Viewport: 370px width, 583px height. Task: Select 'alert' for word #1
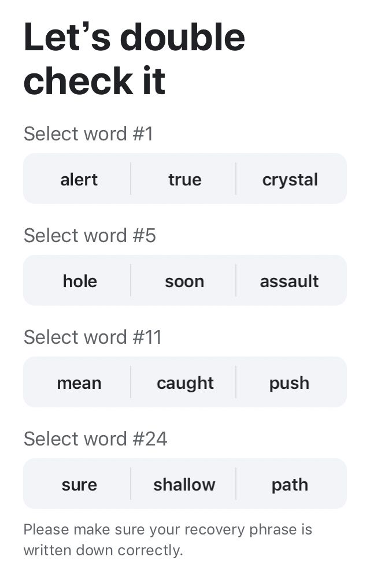[79, 179]
